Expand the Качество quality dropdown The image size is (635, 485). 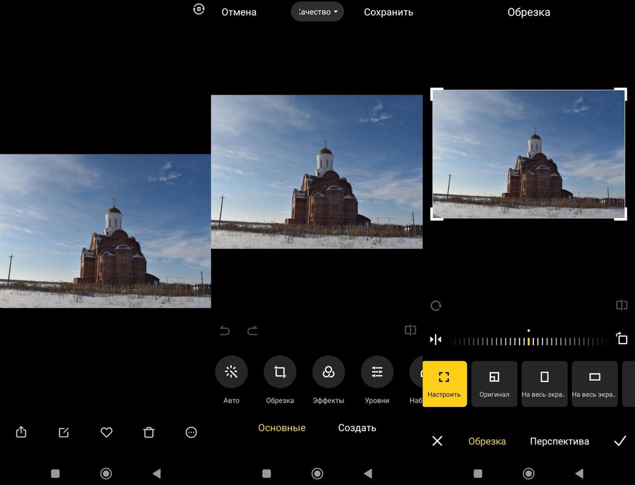pos(317,11)
